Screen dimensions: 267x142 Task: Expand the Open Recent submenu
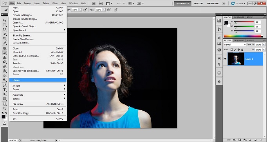tap(38, 30)
